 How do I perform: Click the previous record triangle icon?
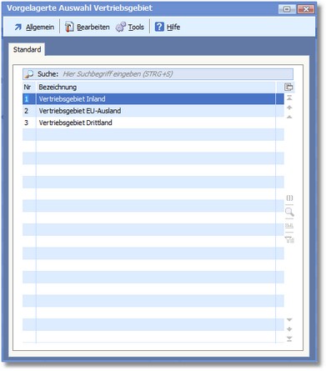point(289,117)
